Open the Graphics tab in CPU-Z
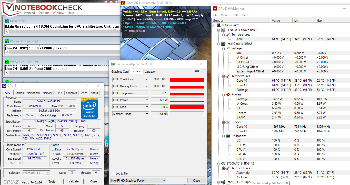This screenshot has height=185, width=350. (x=71, y=93)
